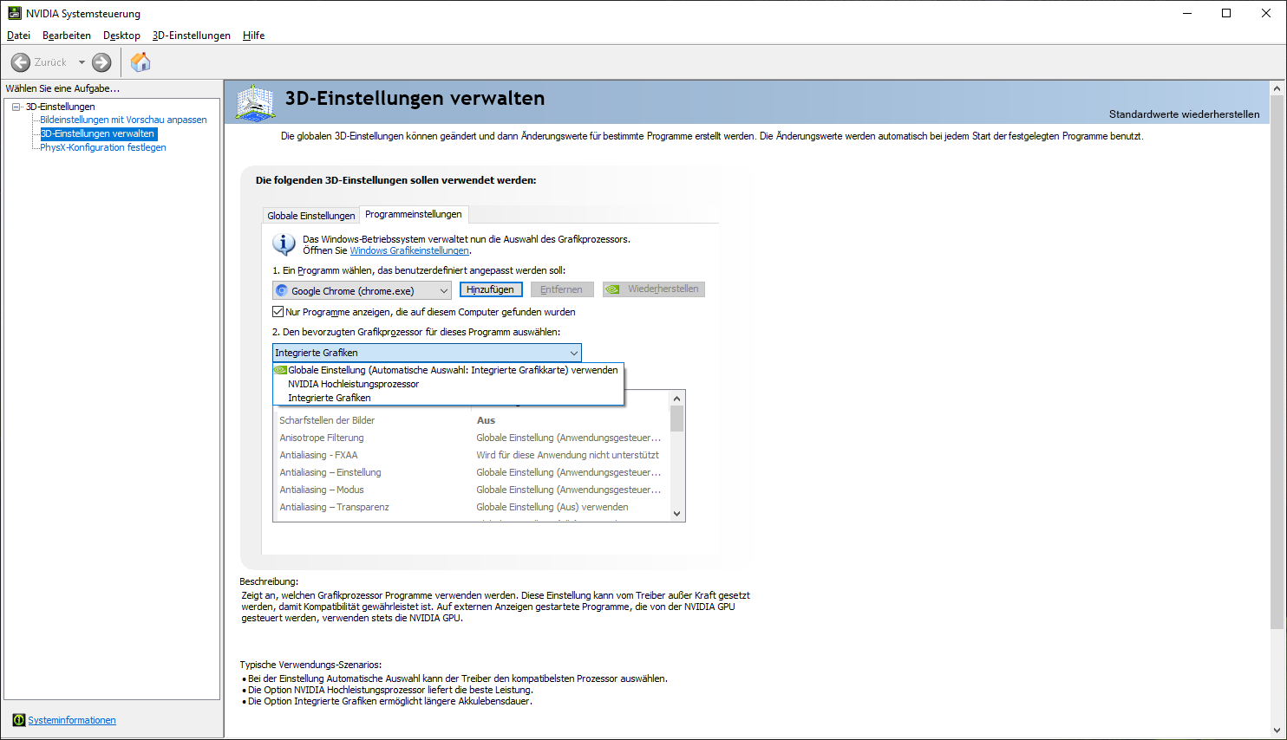Open Hilfe menu
This screenshot has height=740, width=1287.
tap(253, 36)
